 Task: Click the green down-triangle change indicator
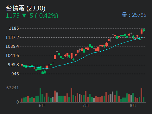[x=24, y=16]
